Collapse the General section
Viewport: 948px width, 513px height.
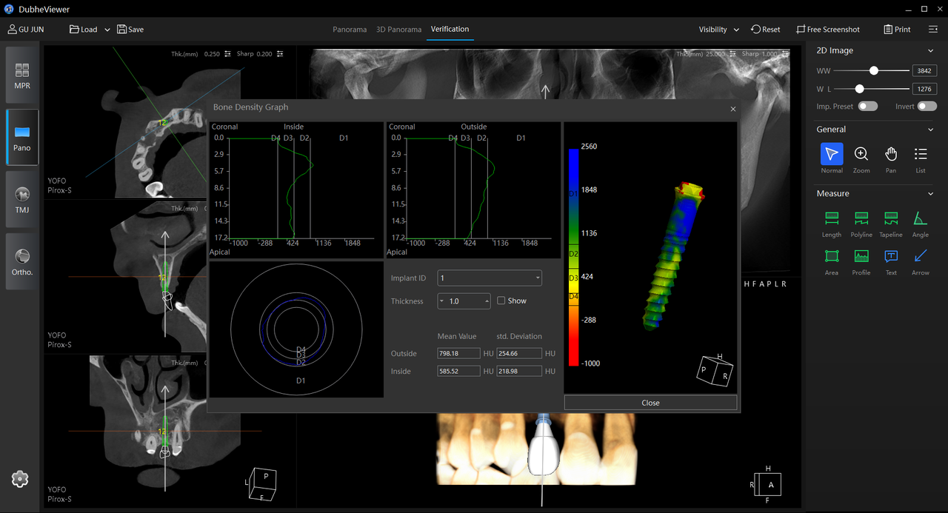tap(931, 130)
